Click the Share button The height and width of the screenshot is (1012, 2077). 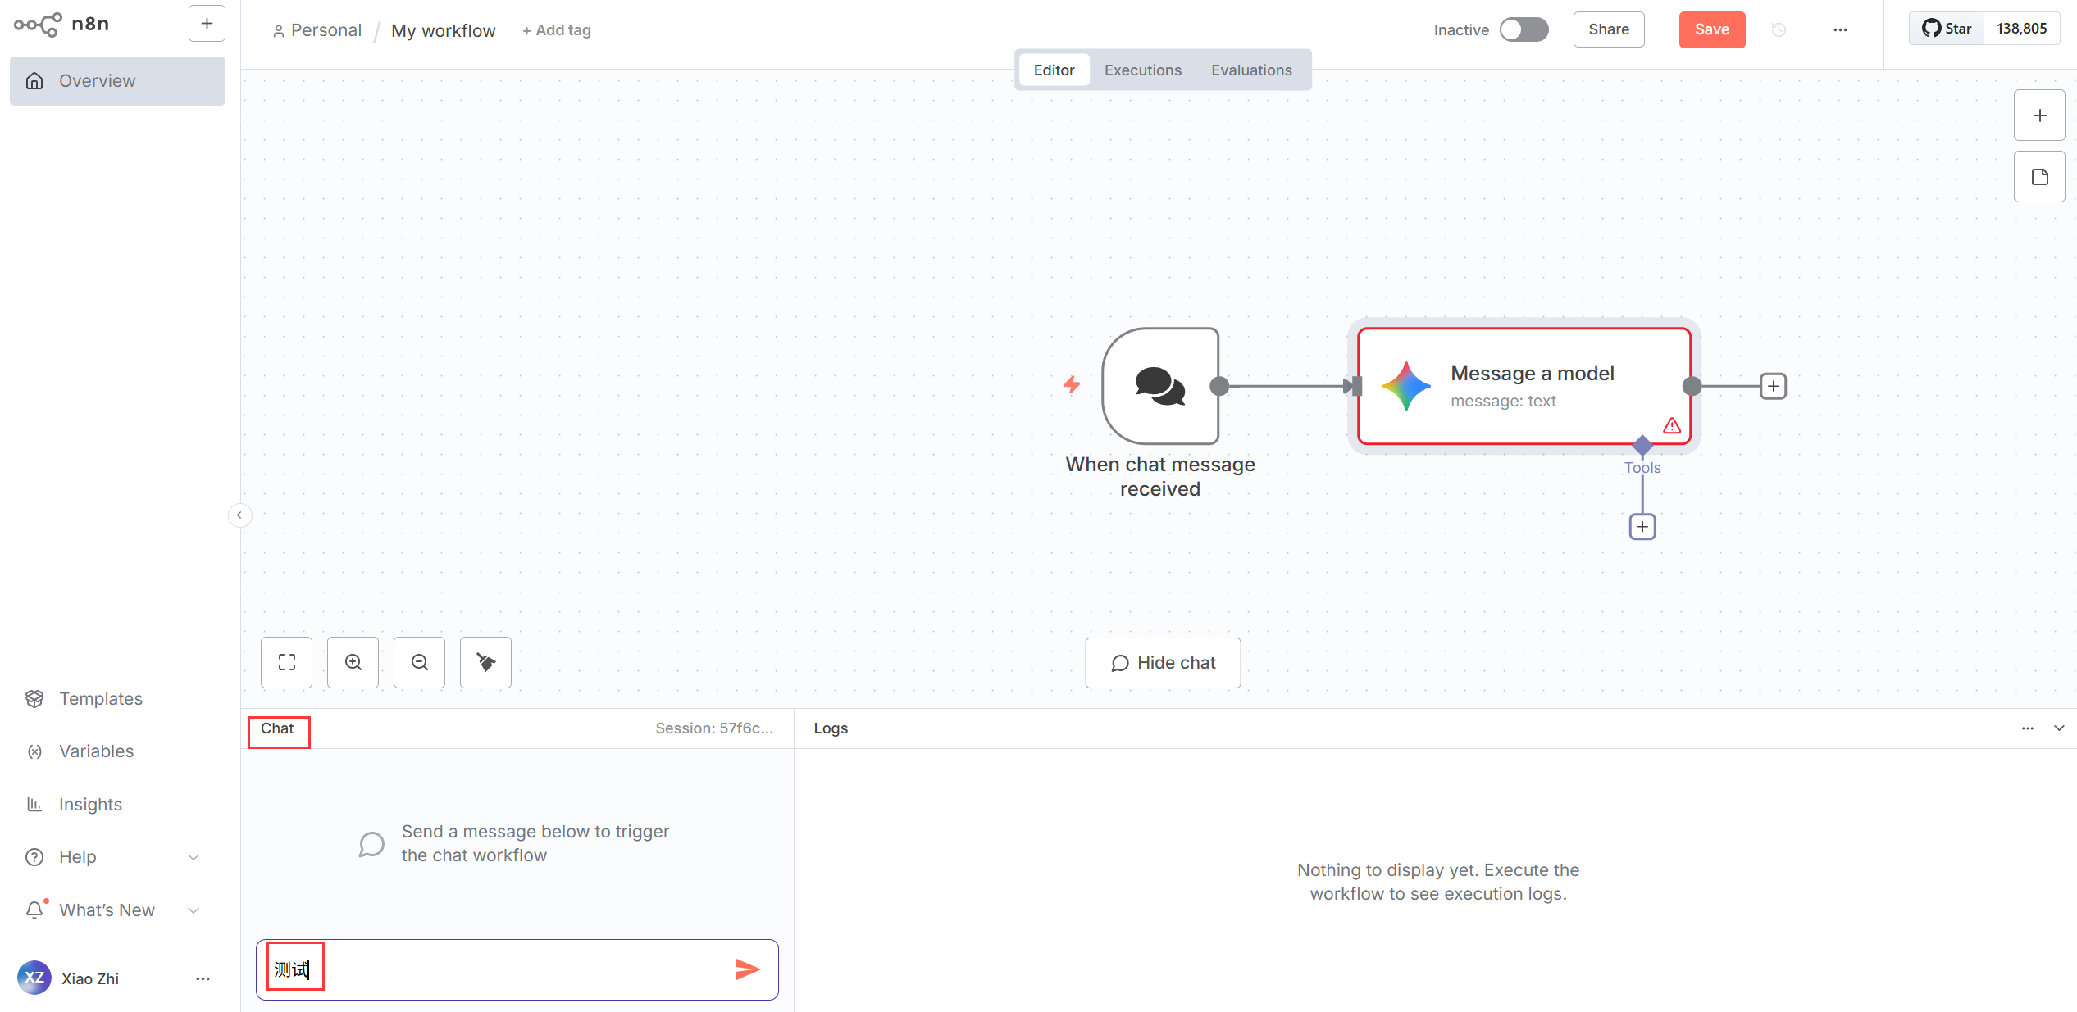pyautogui.click(x=1608, y=30)
